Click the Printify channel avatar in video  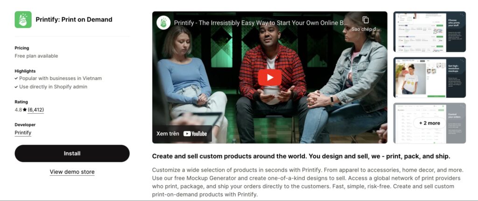click(x=163, y=23)
